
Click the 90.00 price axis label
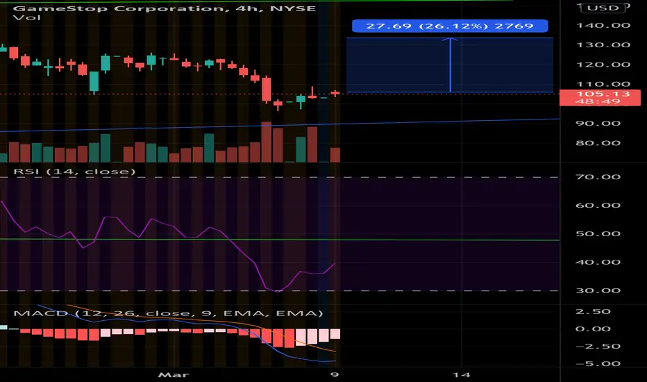pos(598,124)
